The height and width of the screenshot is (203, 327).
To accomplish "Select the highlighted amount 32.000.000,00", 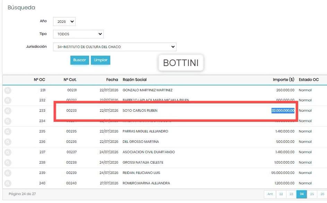I will [283, 111].
